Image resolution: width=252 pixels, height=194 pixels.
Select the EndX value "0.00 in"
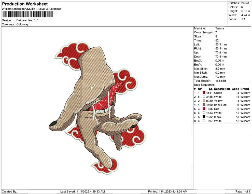click(220, 61)
